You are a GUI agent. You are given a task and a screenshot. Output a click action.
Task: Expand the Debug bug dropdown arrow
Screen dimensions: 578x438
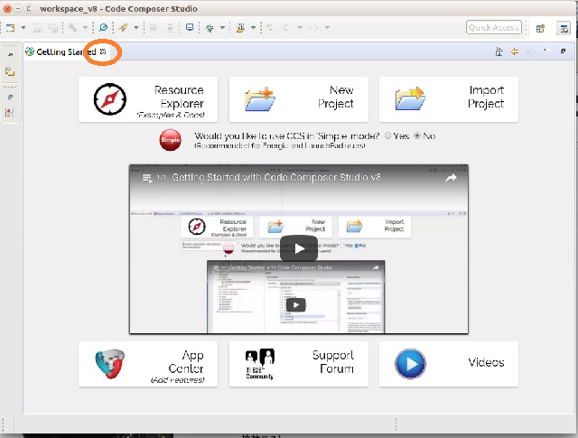[222, 28]
